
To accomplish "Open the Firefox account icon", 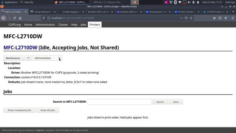I will 226,18.
